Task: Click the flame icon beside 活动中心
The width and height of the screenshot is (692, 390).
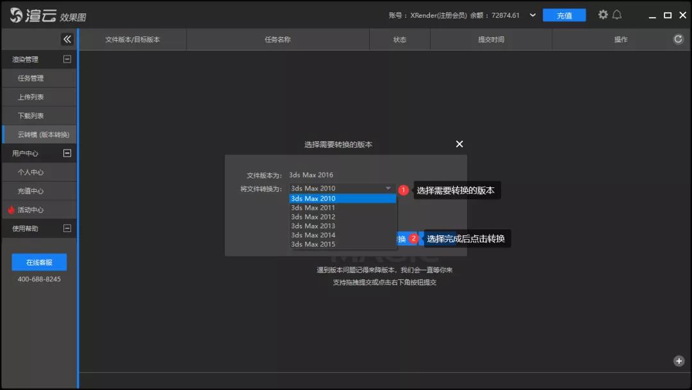Action: point(11,210)
